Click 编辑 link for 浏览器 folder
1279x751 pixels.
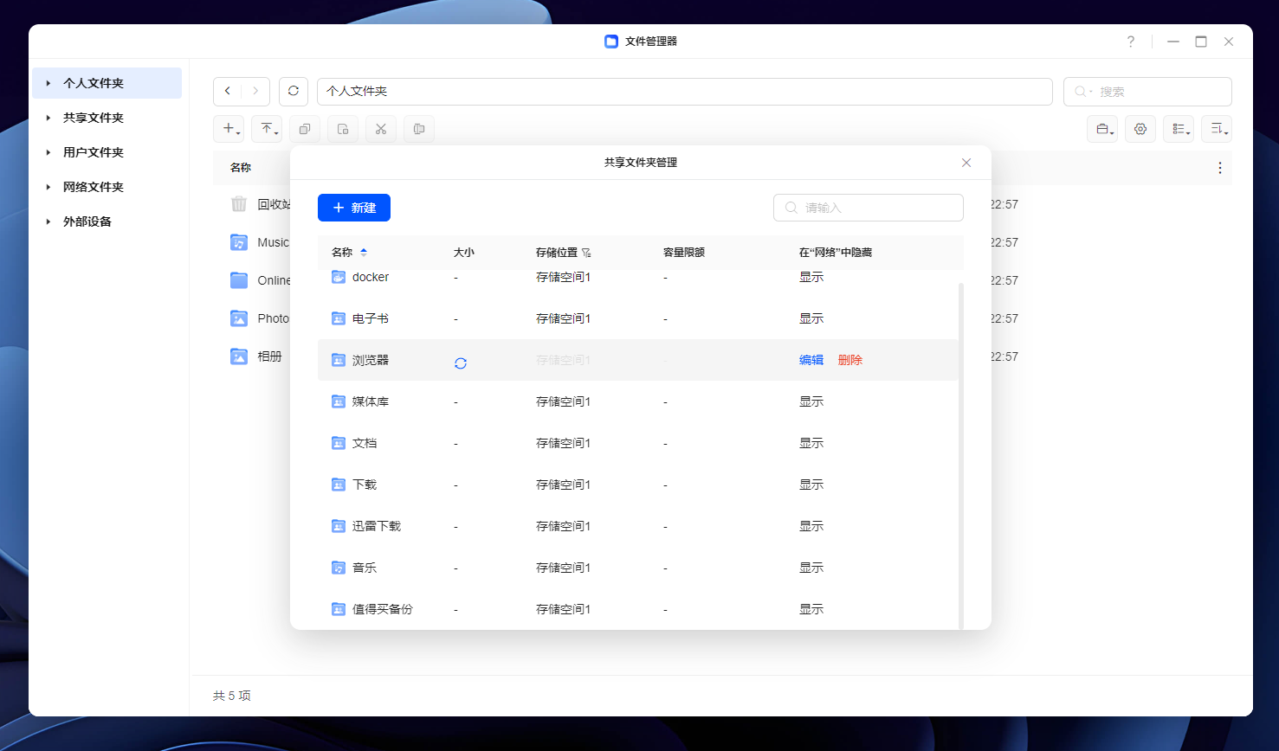(x=811, y=360)
